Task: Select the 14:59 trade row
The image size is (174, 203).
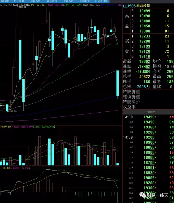Action: pos(148,137)
